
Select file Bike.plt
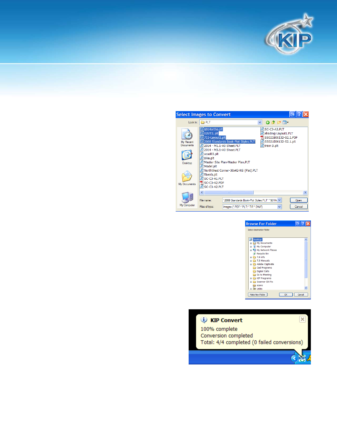click(209, 158)
